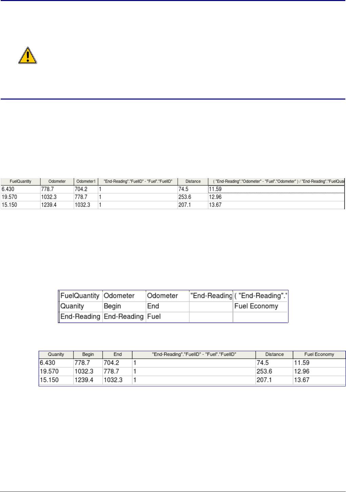346x492 pixels.
Task: Click 19.570 under the FuelQuantity header
Action: point(9,197)
